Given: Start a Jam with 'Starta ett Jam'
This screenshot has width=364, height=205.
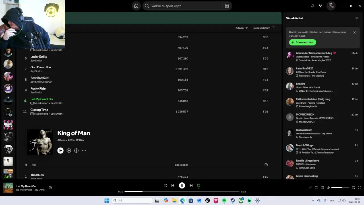Looking at the screenshot, I should click(x=303, y=42).
